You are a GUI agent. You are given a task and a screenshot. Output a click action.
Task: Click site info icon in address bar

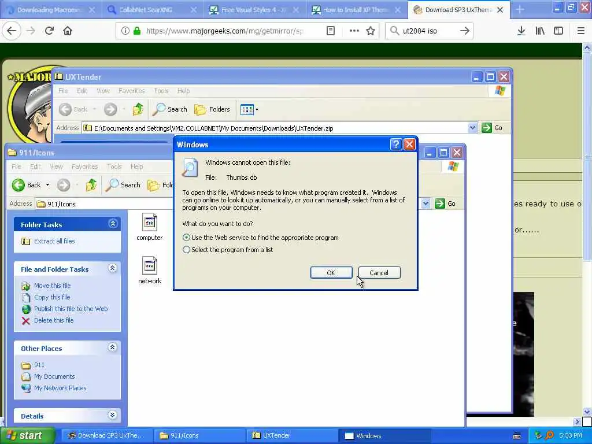tap(125, 31)
